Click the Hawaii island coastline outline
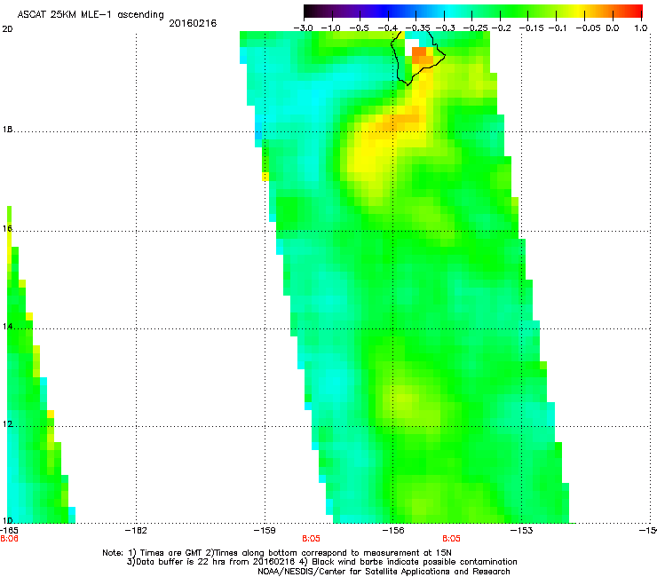657x577 pixels. coord(418,59)
